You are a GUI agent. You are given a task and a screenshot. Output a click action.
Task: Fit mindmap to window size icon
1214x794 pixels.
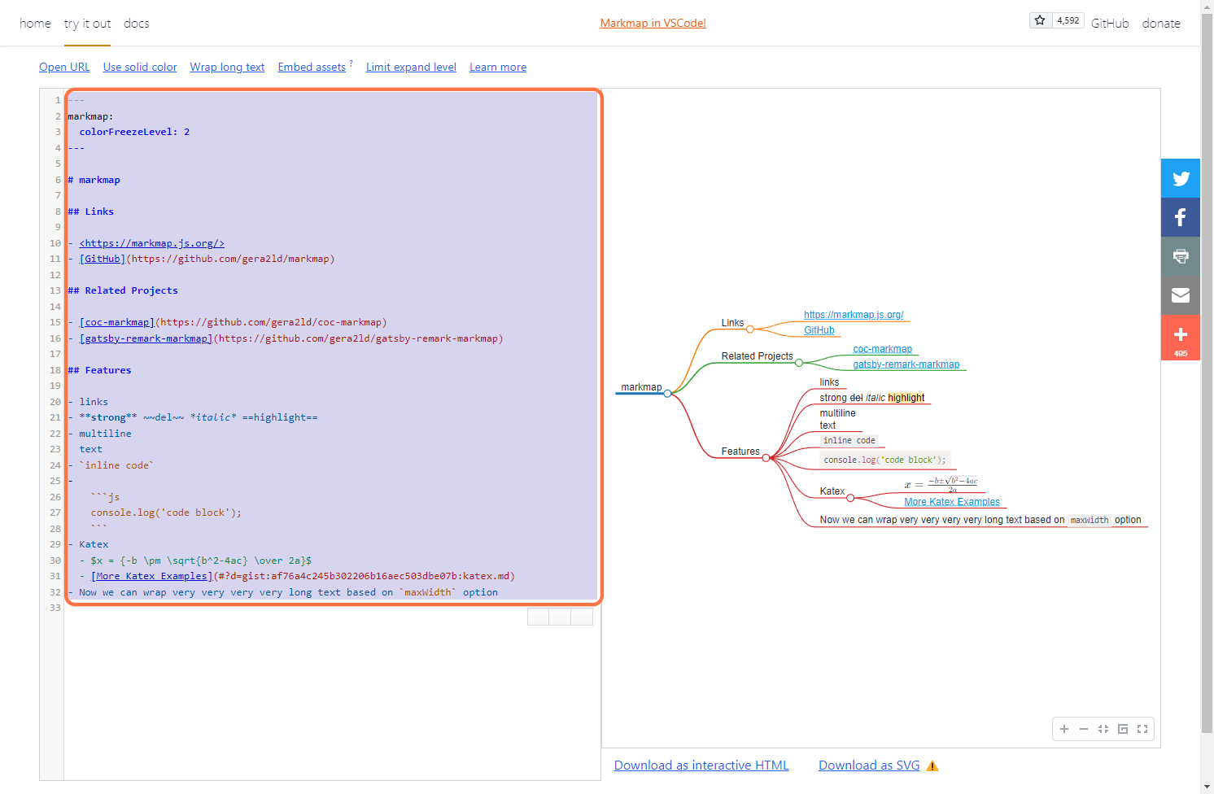pos(1103,729)
